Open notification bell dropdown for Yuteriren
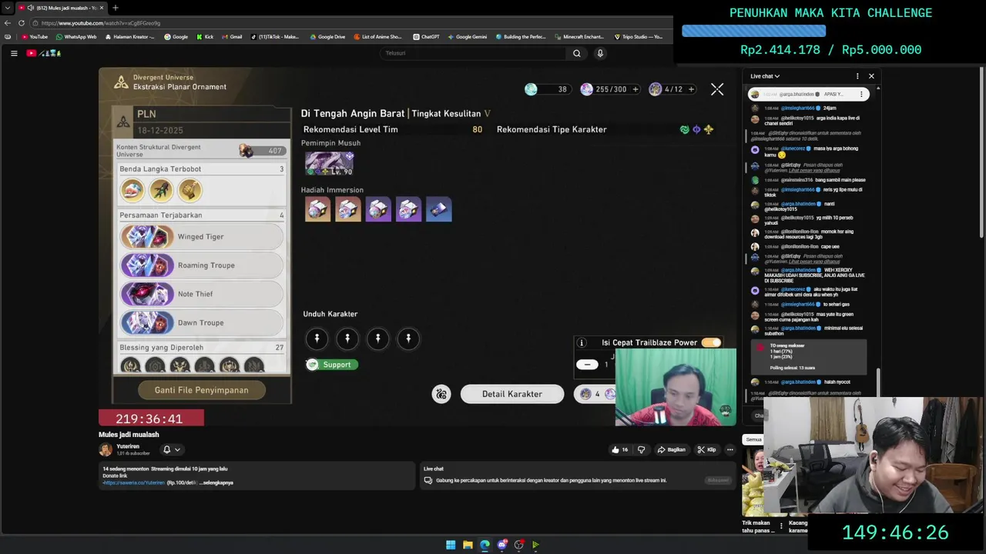Image resolution: width=986 pixels, height=554 pixels. click(x=171, y=449)
